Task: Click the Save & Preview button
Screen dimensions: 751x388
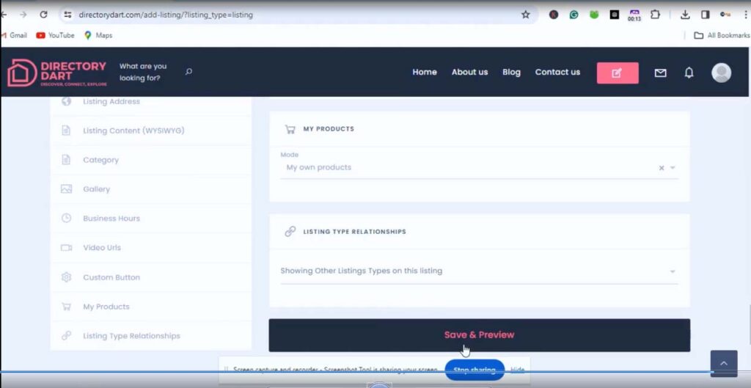Action: 479,335
